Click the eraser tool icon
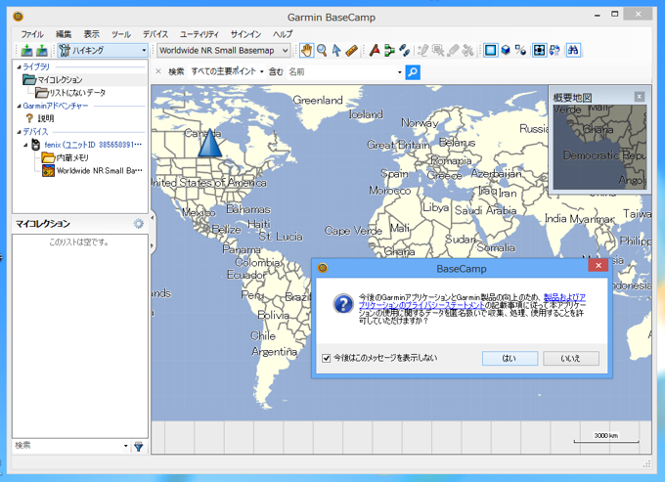The image size is (665, 482). (453, 51)
